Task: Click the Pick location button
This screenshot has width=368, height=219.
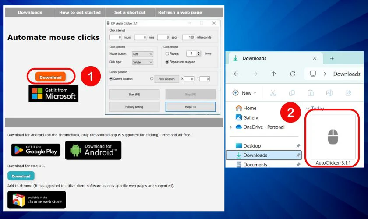Action: (x=166, y=79)
